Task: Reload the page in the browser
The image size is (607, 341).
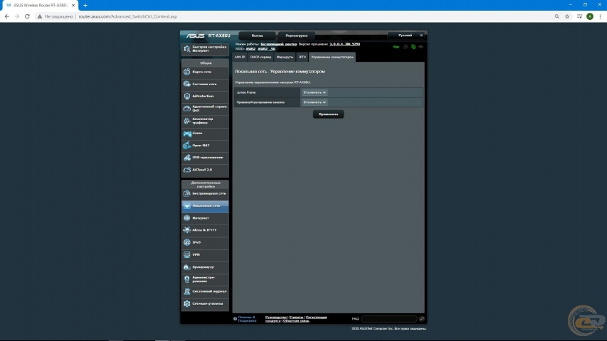Action: click(x=27, y=16)
